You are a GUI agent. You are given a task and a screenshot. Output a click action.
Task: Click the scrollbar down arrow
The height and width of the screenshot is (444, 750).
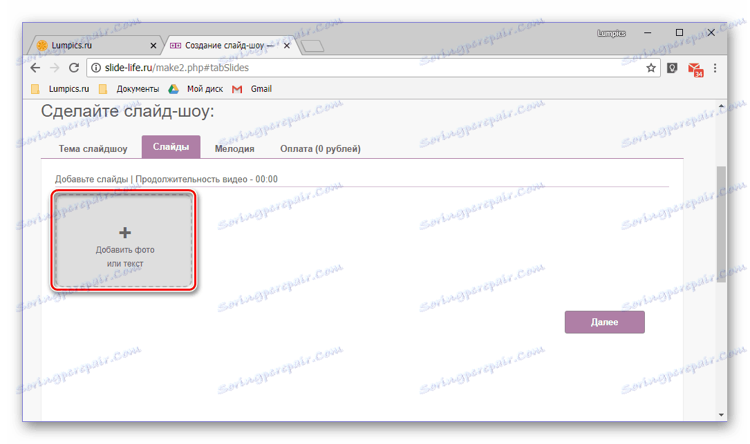[x=721, y=415]
